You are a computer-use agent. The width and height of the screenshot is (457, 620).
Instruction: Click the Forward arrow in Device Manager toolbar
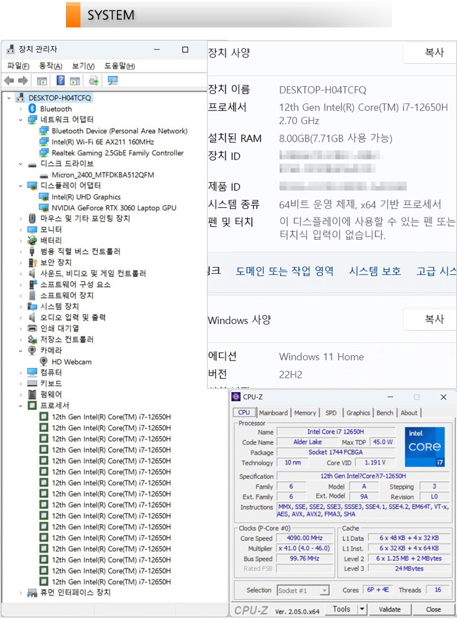(x=23, y=81)
